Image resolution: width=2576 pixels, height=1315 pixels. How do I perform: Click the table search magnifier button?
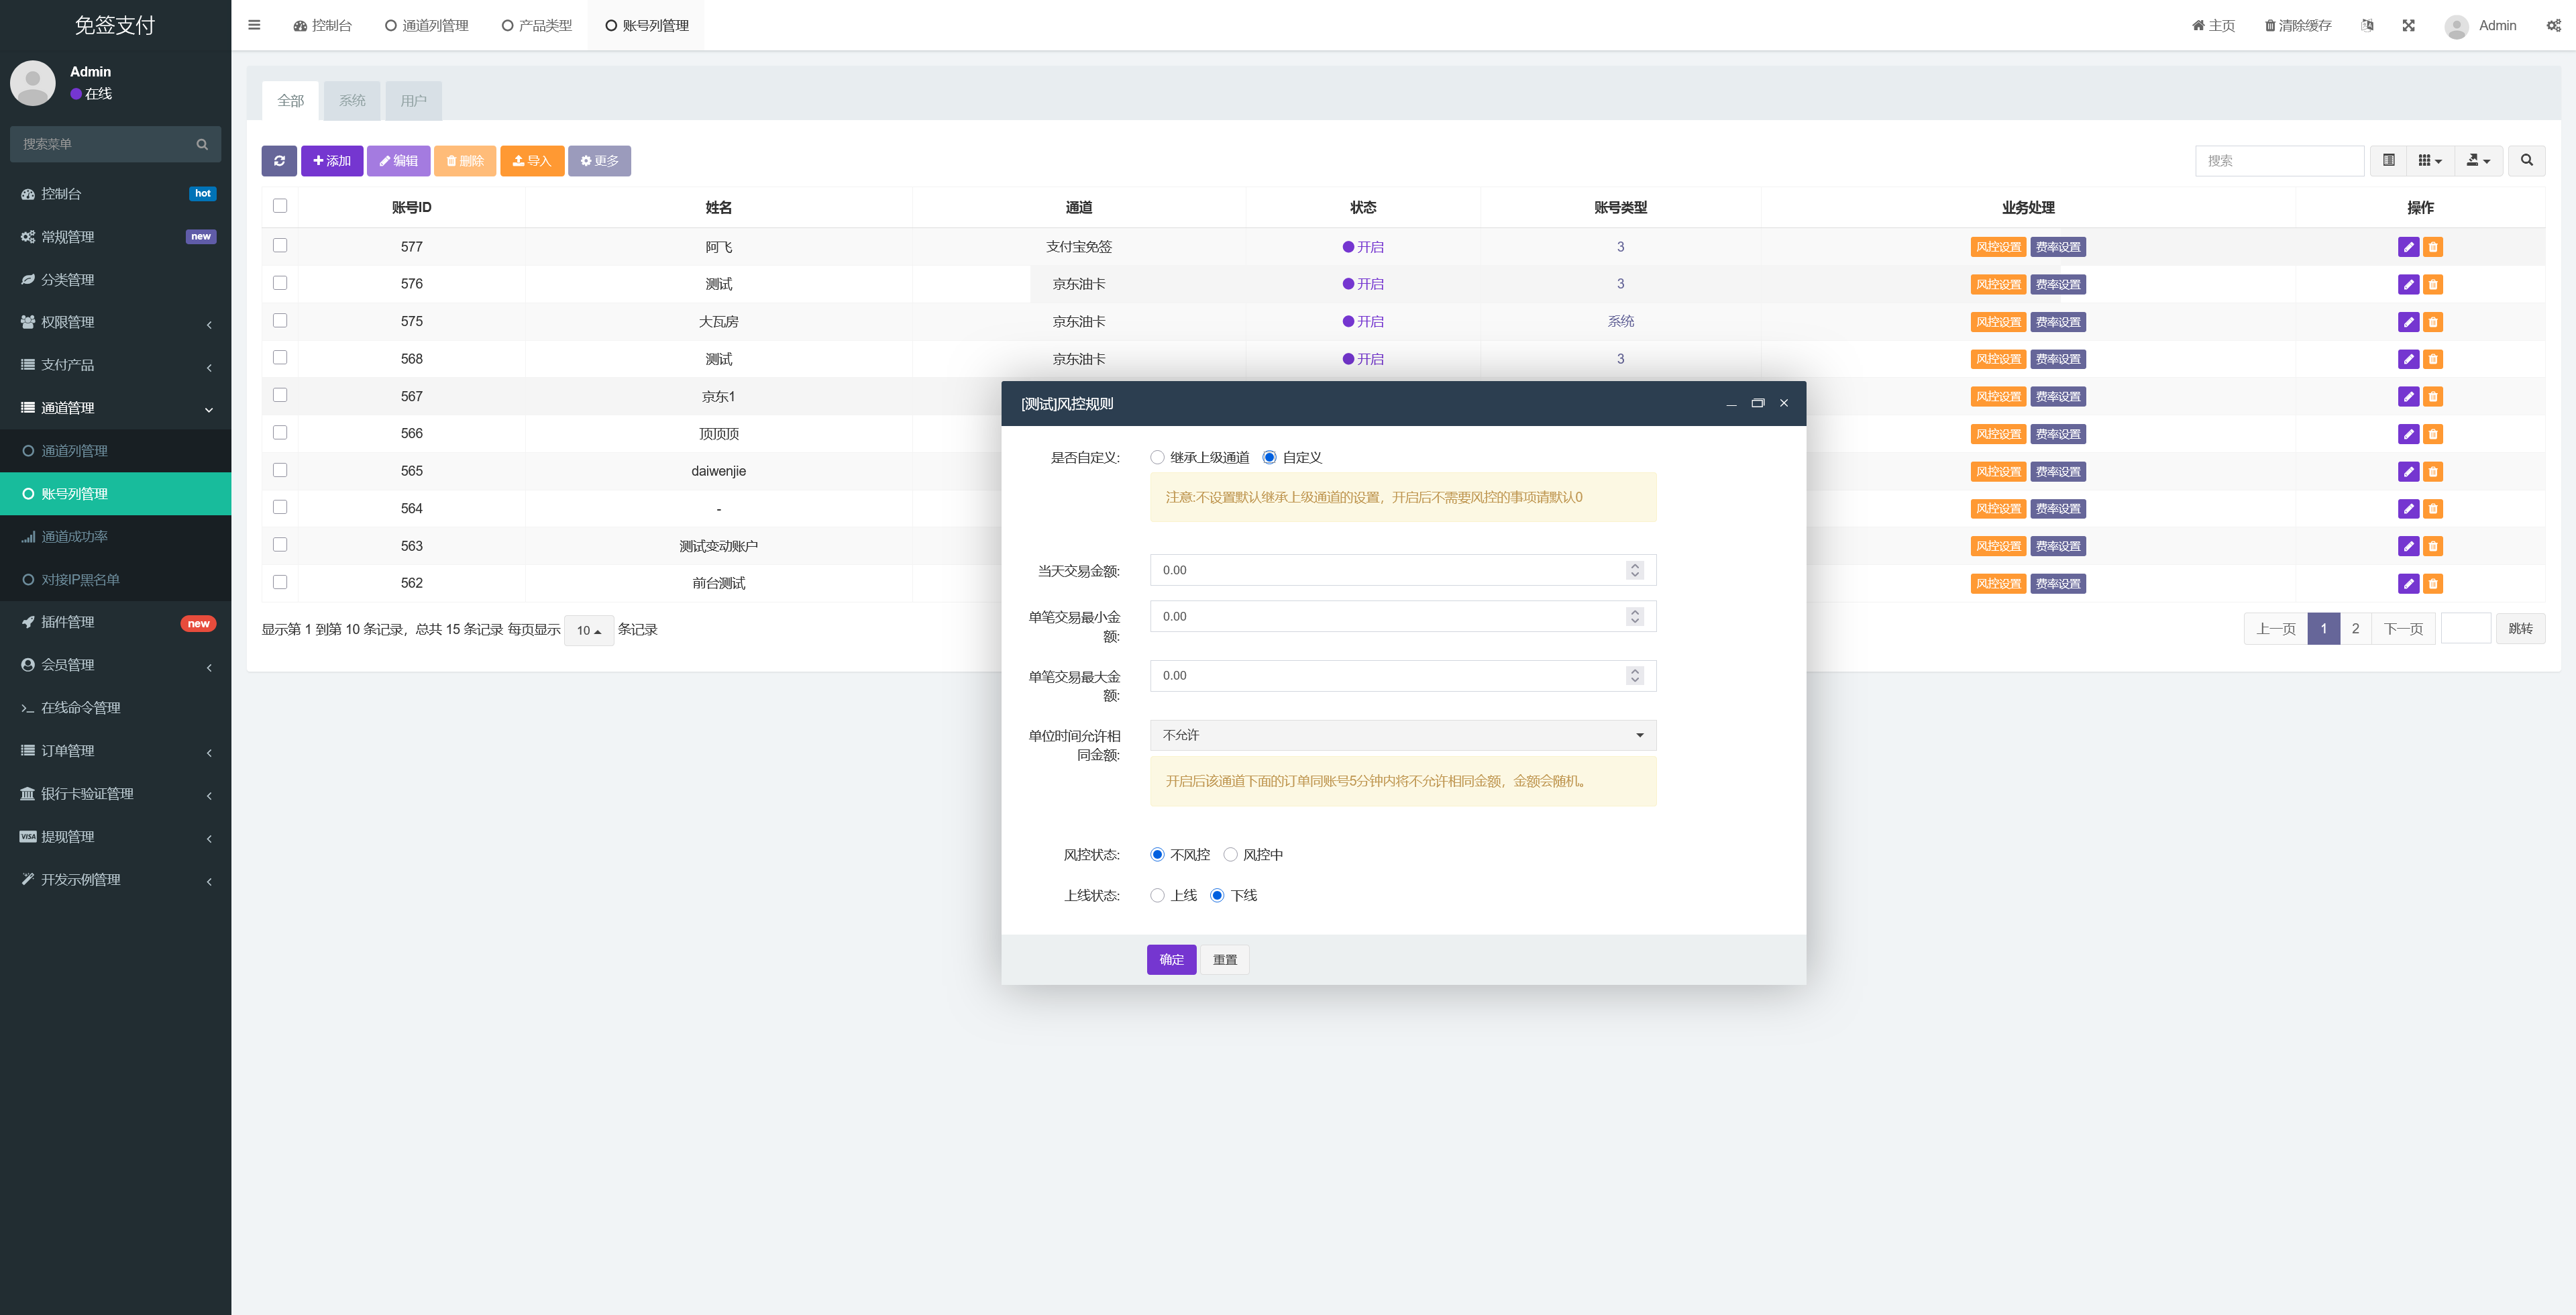tap(2526, 161)
